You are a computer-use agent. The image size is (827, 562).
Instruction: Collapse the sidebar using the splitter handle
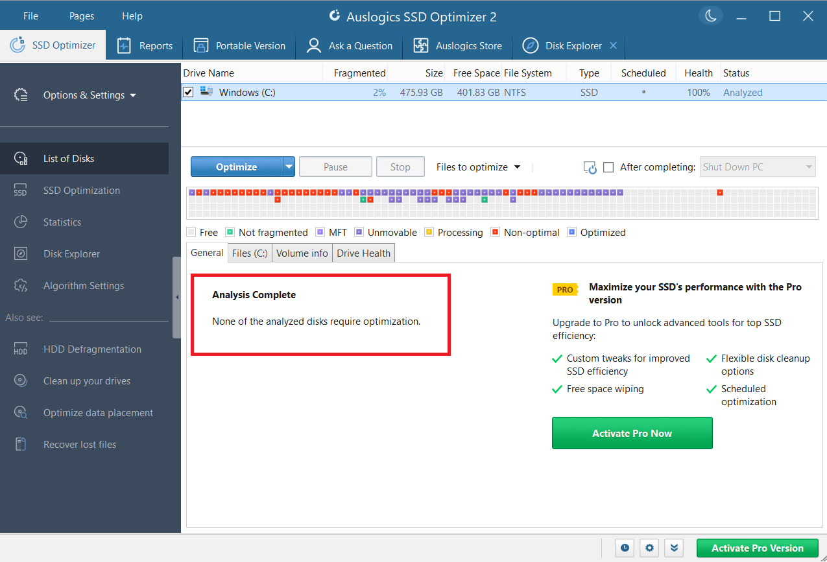176,298
